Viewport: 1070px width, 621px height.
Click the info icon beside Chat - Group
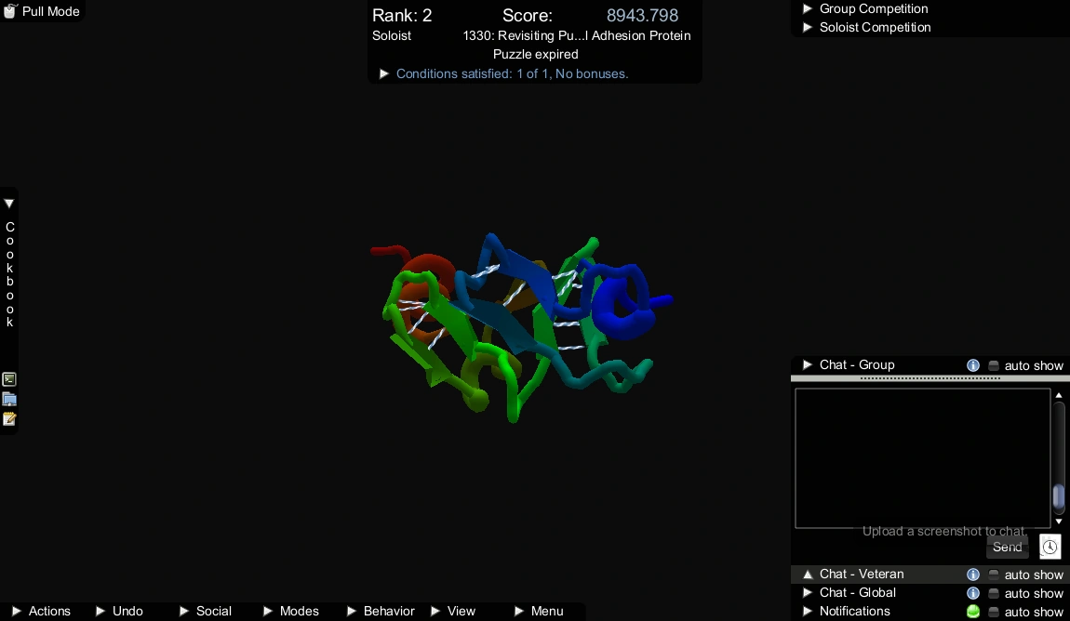(x=973, y=365)
